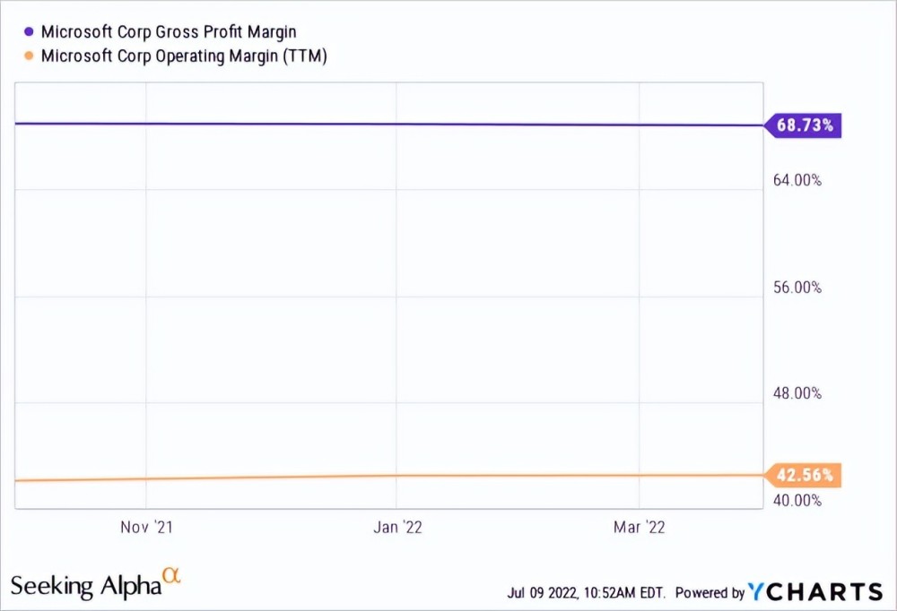Screen dimensions: 897x611
Task: Open the YCharts logo
Action: (x=815, y=591)
